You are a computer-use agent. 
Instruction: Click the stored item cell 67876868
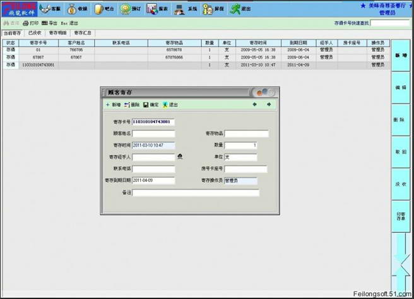coord(174,58)
